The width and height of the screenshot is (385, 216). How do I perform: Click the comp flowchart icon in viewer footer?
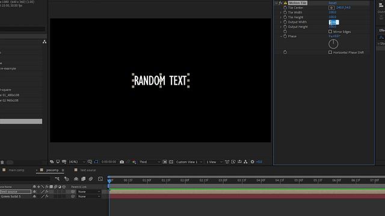pyautogui.click(x=245, y=162)
